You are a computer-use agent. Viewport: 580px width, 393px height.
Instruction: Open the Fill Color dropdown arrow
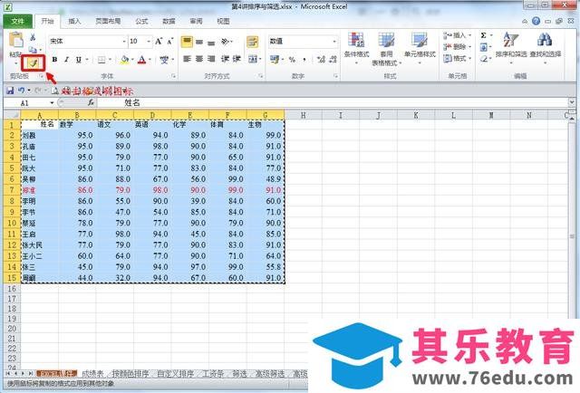pos(132,59)
